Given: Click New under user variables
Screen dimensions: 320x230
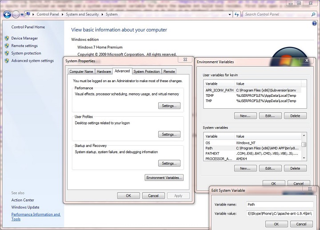Looking at the screenshot, I should pos(245,116).
